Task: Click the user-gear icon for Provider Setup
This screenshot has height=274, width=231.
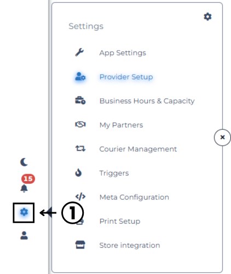Action: (x=80, y=77)
